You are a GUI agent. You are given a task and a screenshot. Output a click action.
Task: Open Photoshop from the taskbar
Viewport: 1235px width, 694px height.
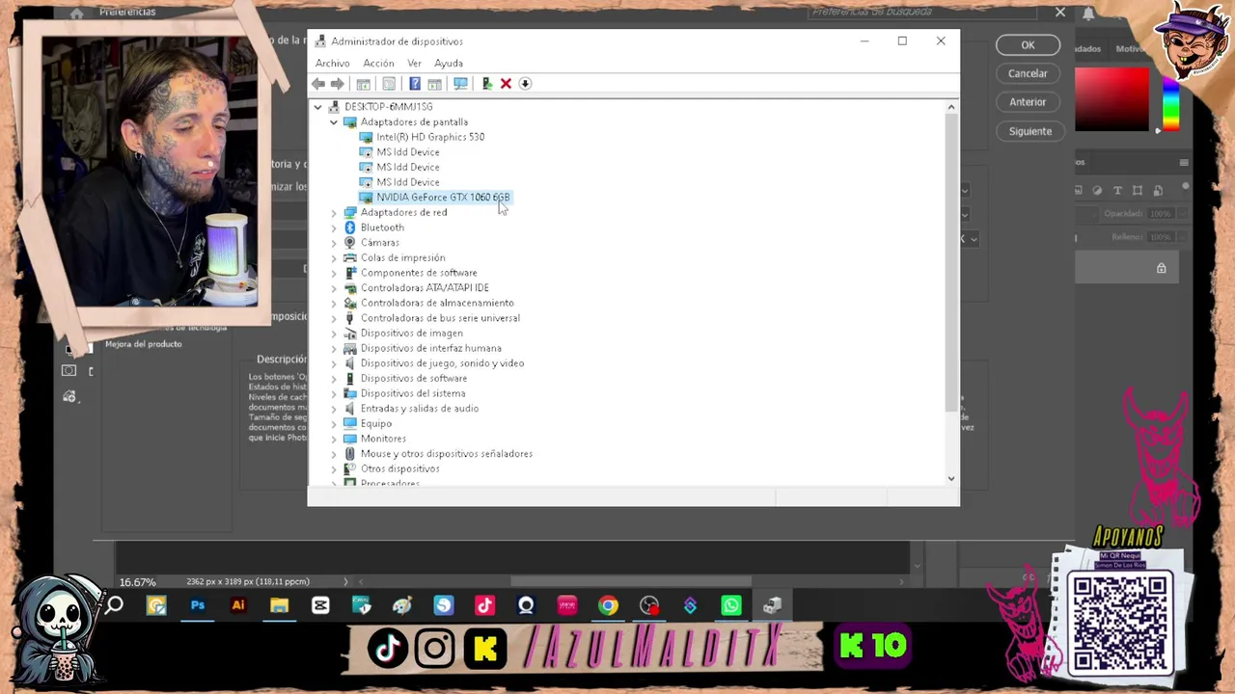click(198, 605)
